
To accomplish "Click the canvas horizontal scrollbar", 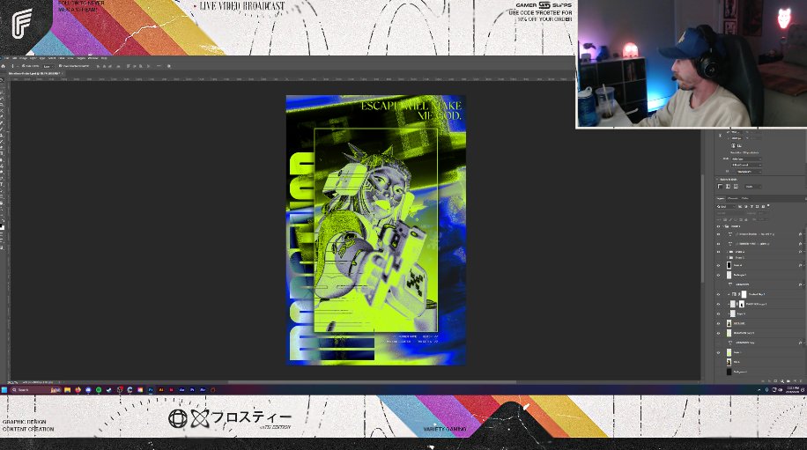I will [x=371, y=382].
